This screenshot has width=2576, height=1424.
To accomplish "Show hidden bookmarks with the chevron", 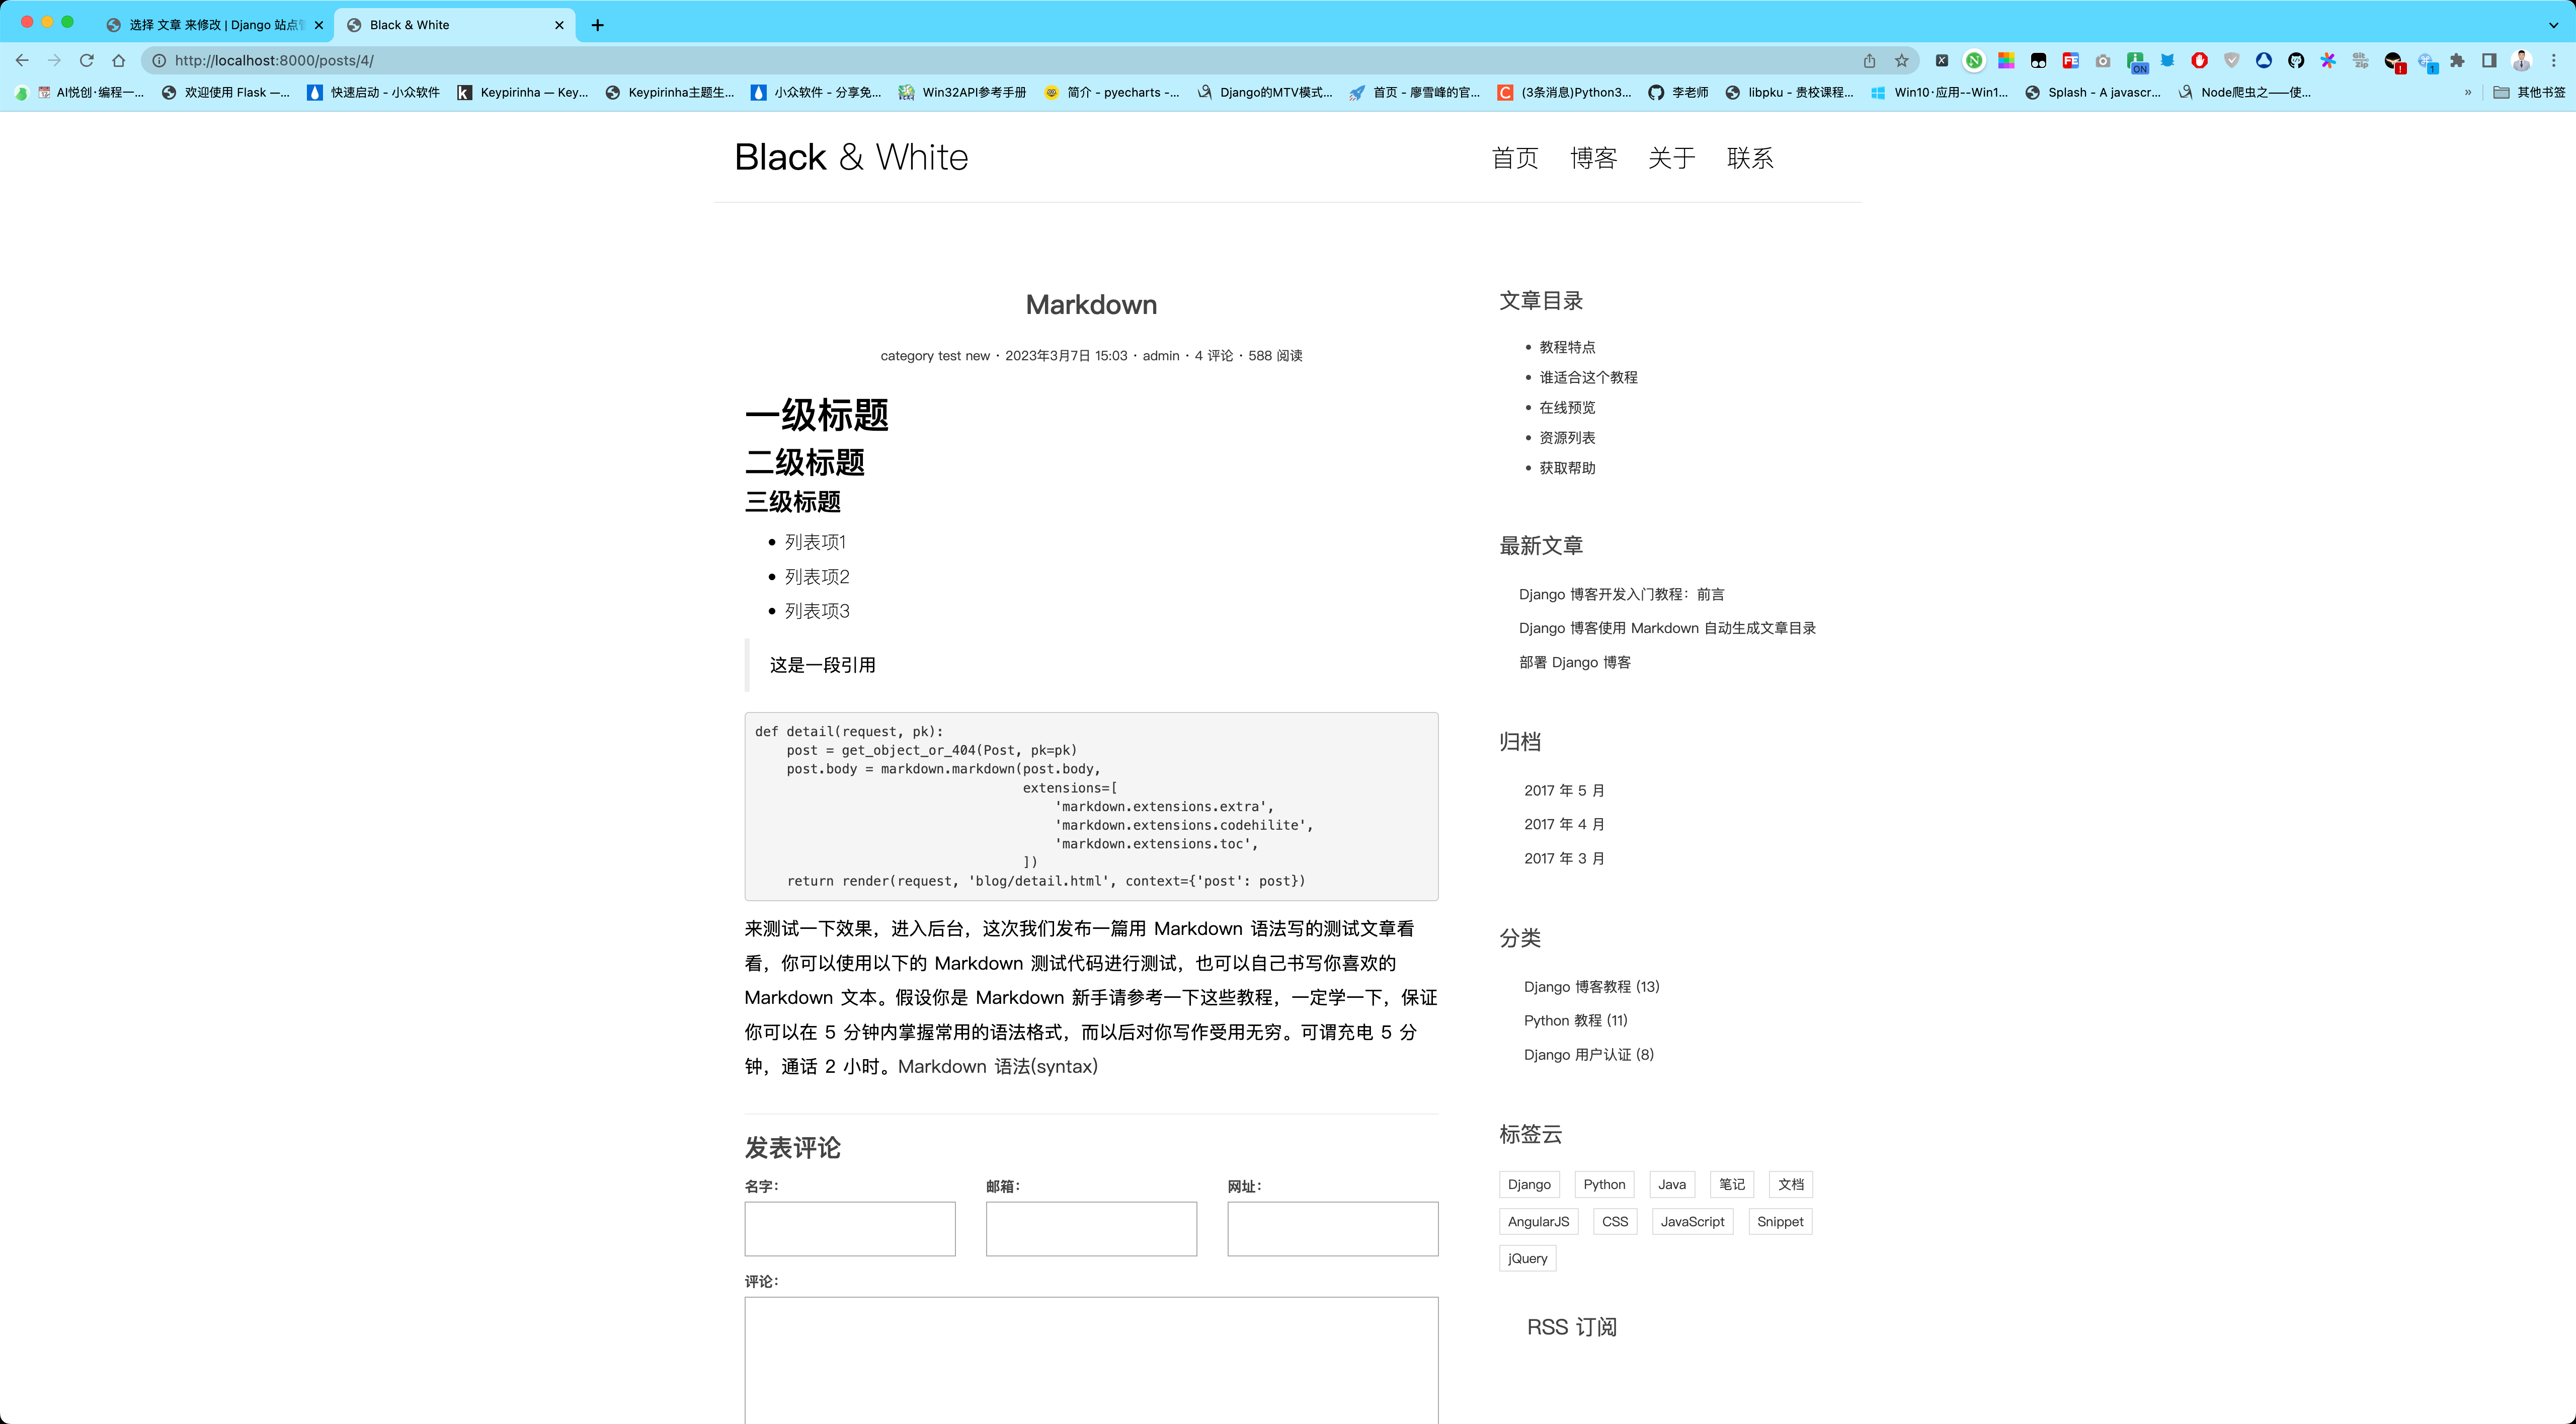I will 2468,92.
